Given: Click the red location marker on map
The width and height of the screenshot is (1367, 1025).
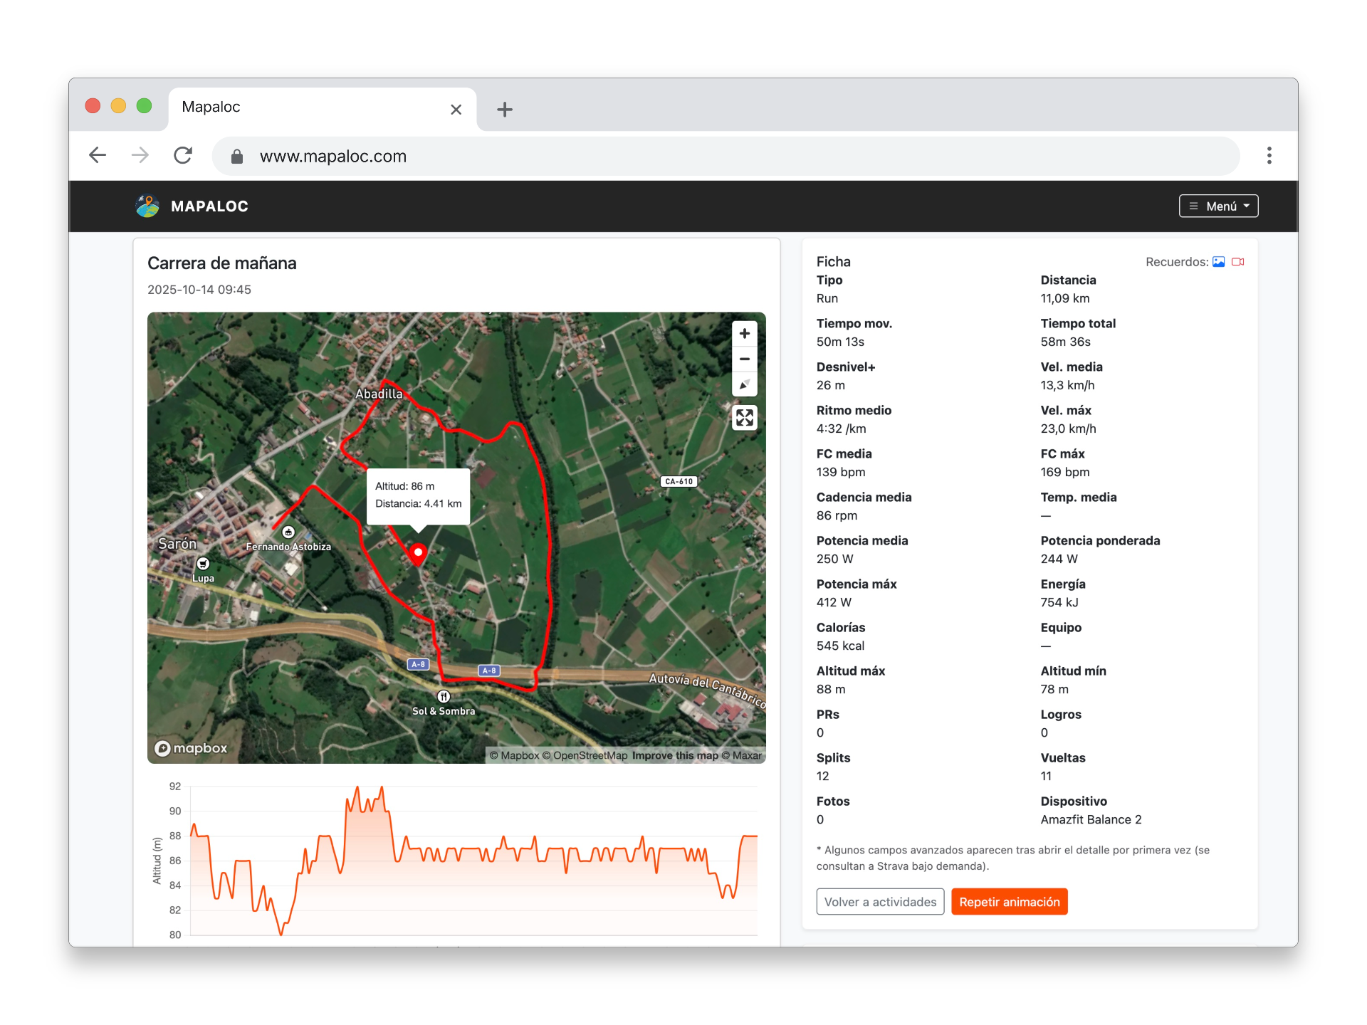Looking at the screenshot, I should [419, 552].
